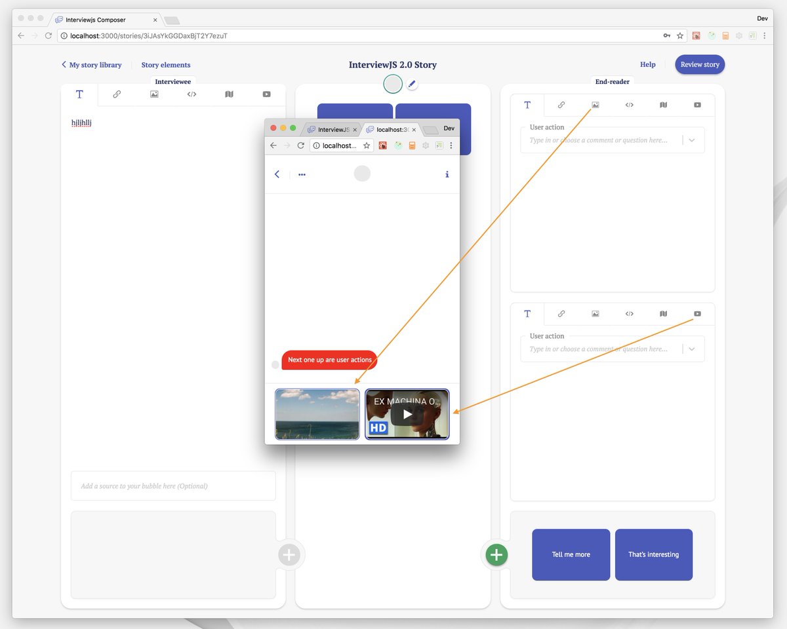The width and height of the screenshot is (787, 629).
Task: Select the map tool in the first End-reader toolbar
Action: [x=663, y=105]
